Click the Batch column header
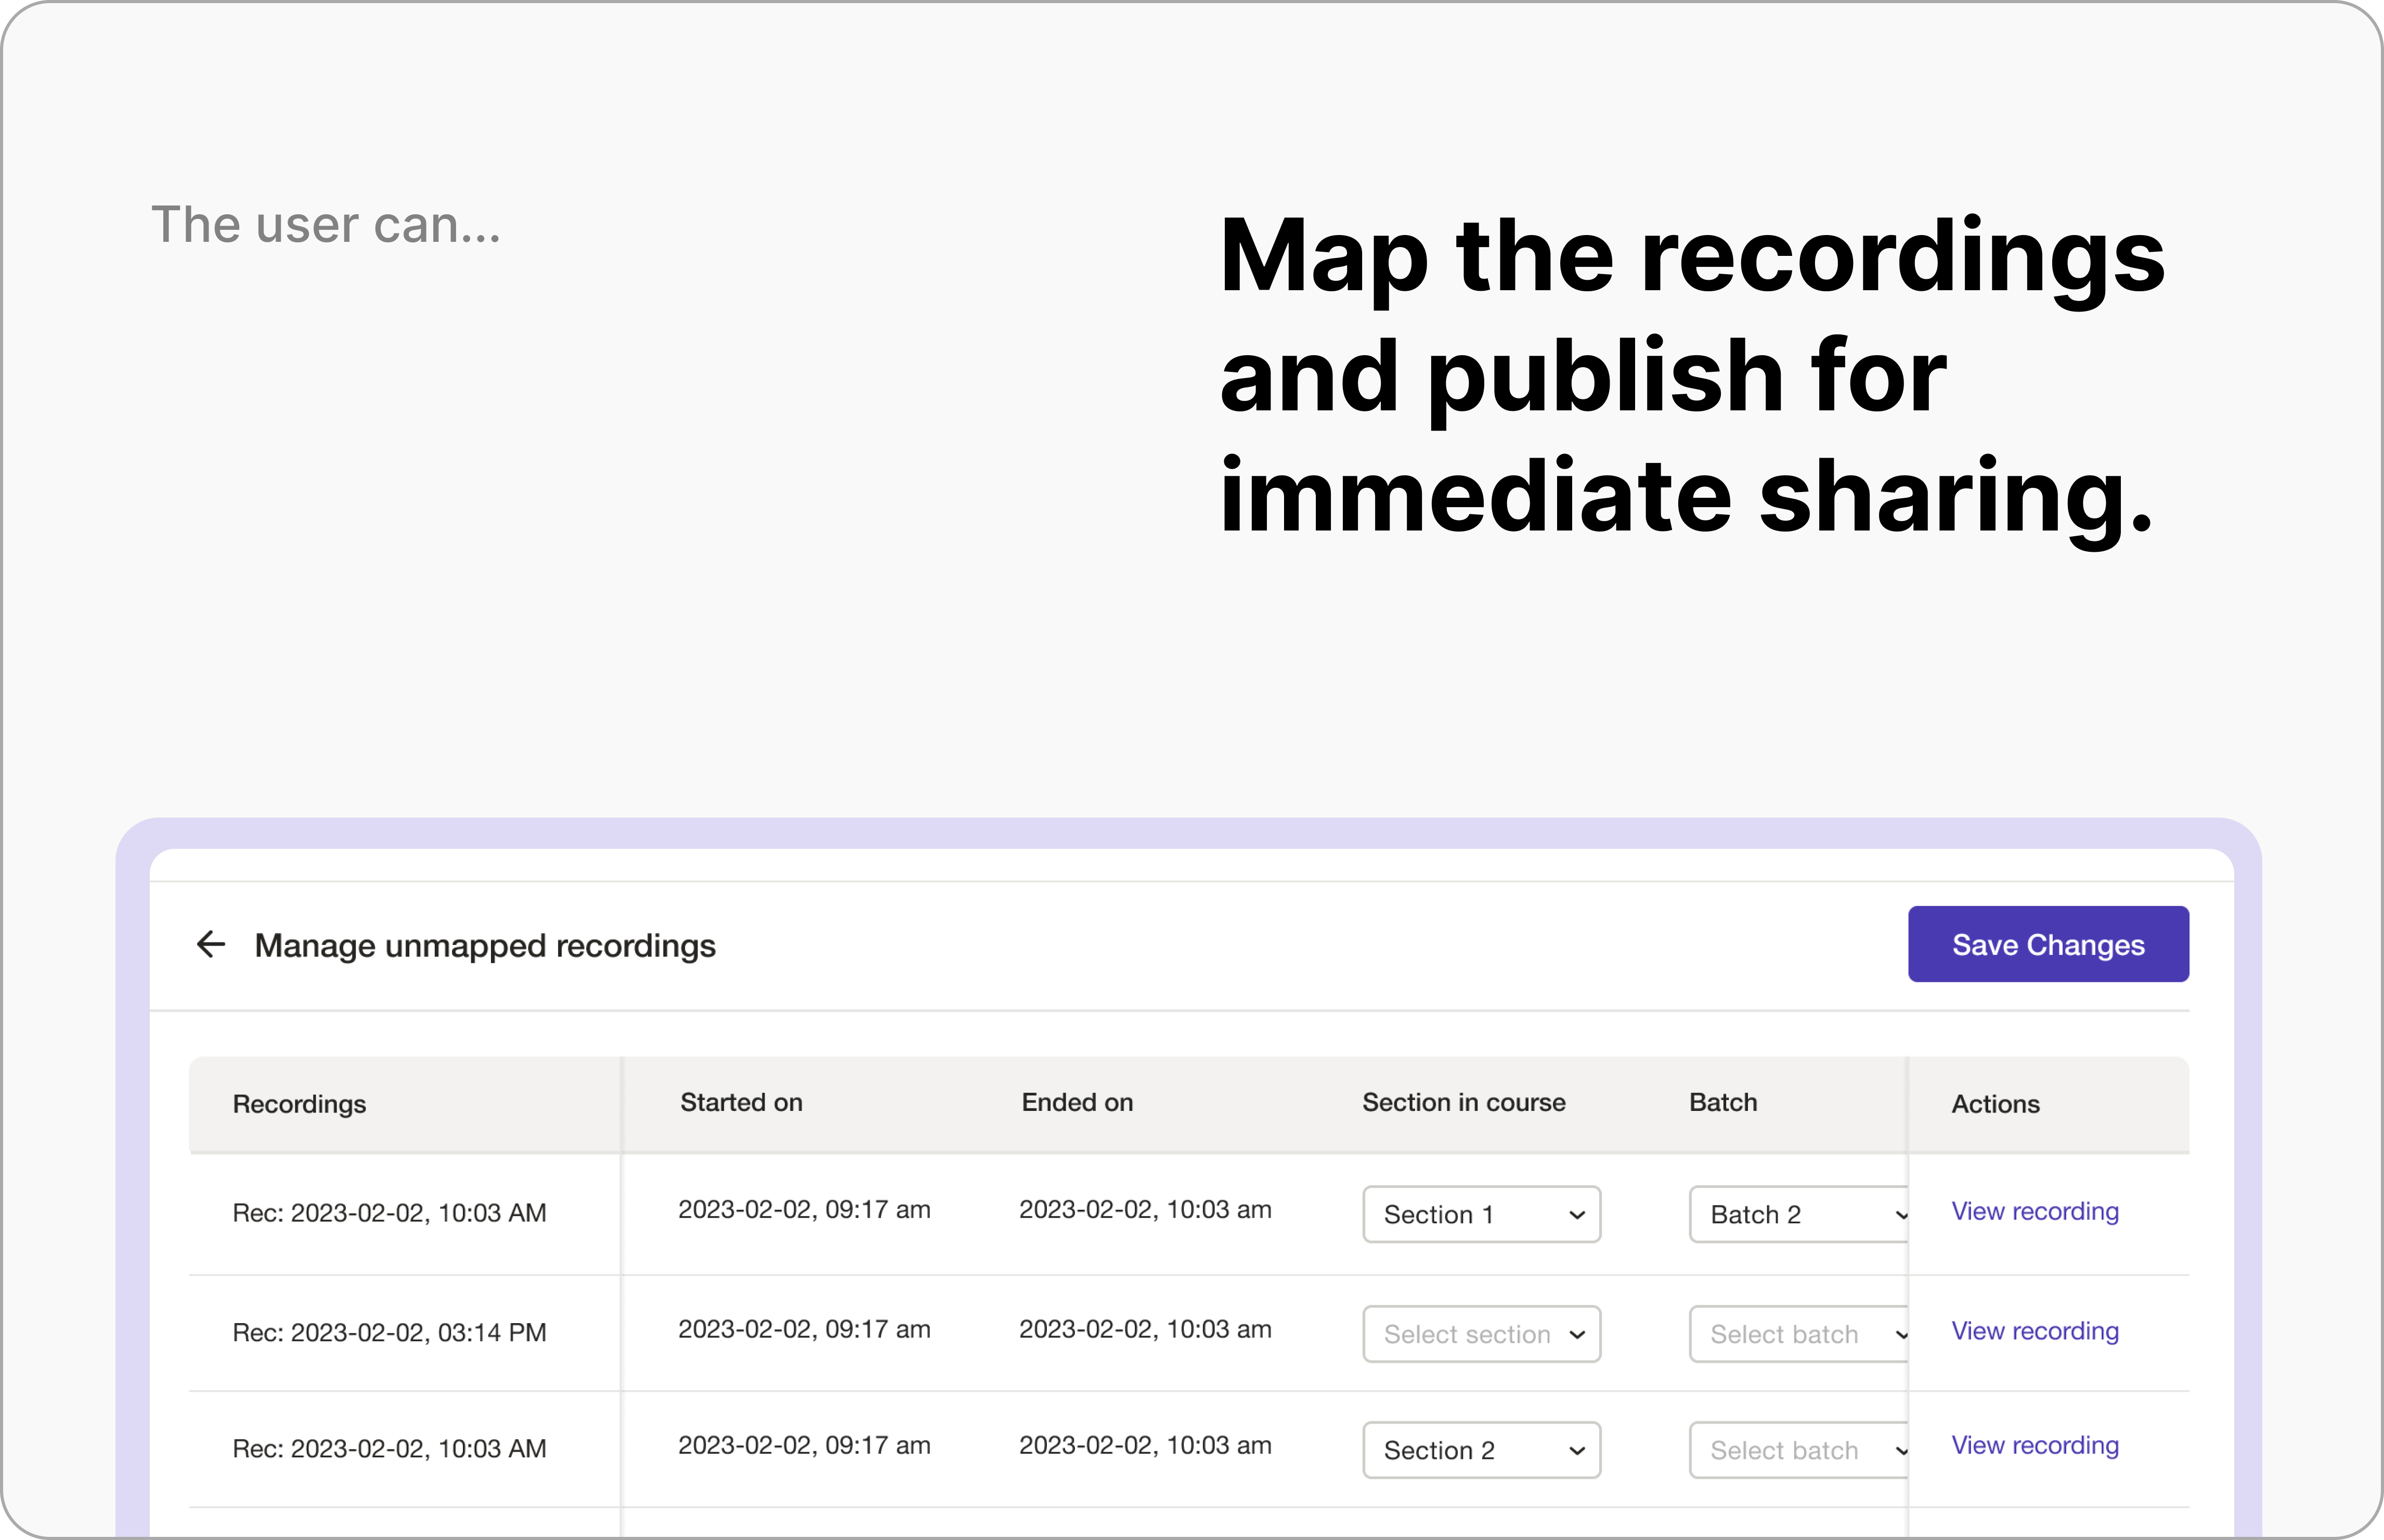The height and width of the screenshot is (1540, 2384). [1723, 1102]
